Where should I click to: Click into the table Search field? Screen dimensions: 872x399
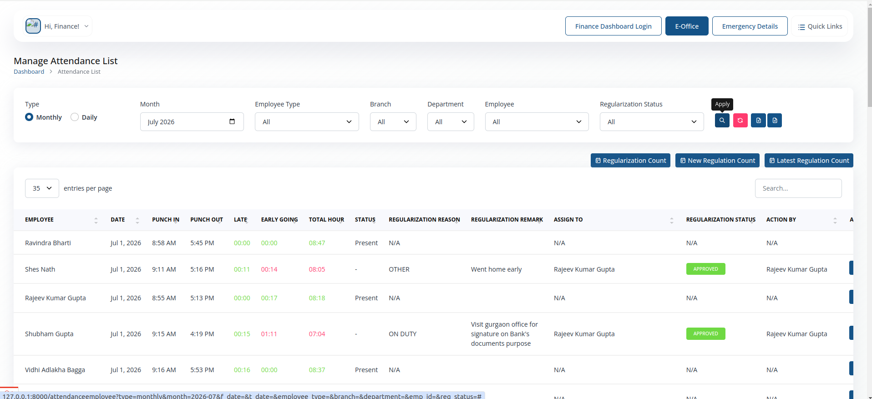click(798, 188)
